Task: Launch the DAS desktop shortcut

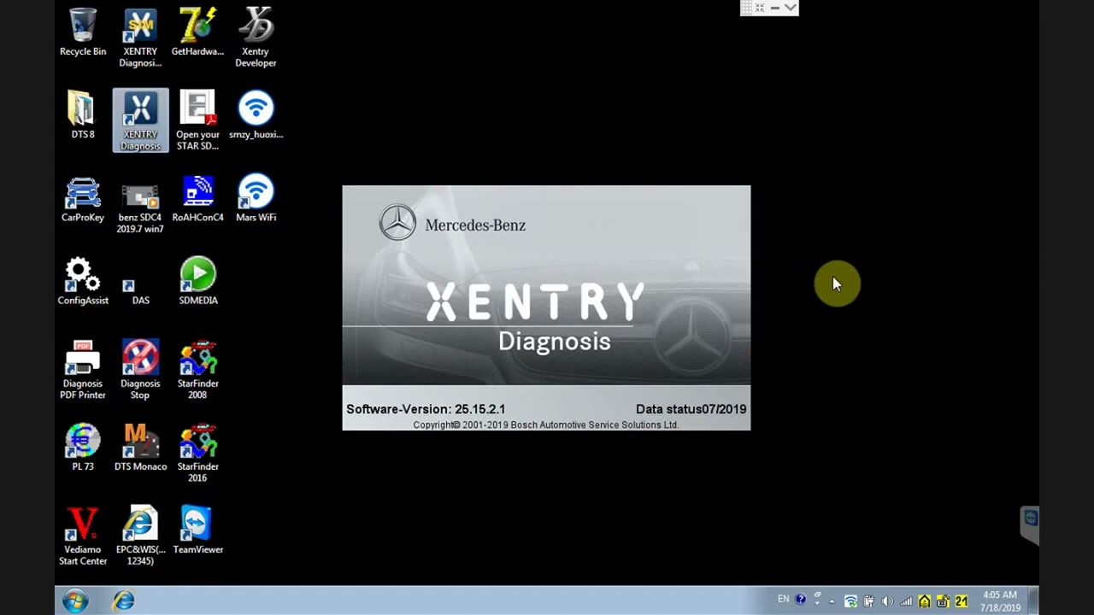Action: coord(140,290)
